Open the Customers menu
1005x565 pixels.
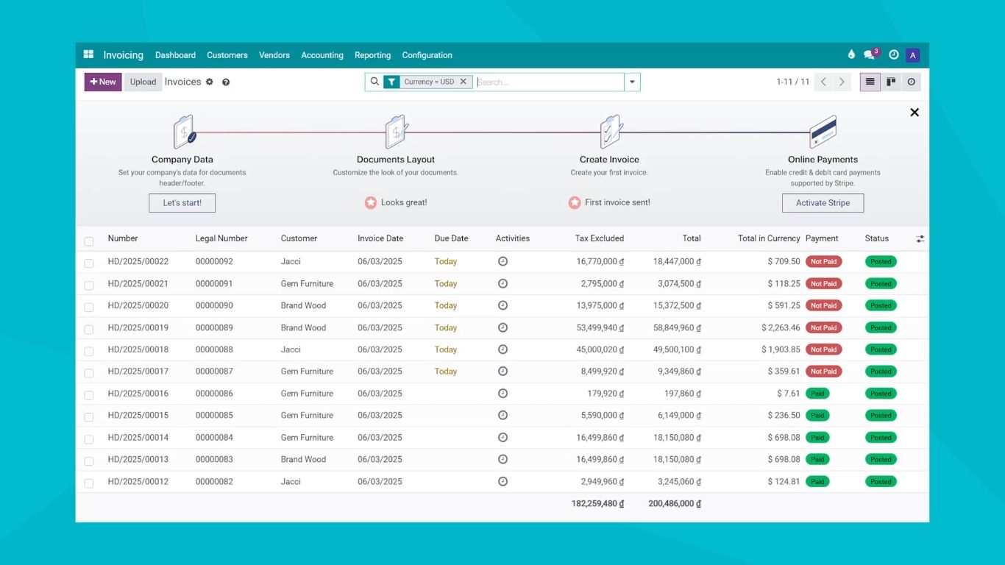(227, 55)
